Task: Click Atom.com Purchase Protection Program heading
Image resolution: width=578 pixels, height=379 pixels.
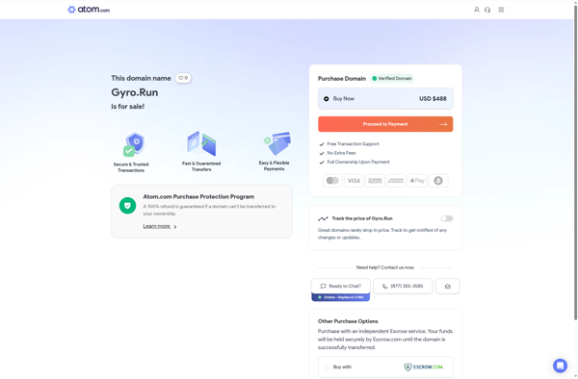Action: (198, 197)
